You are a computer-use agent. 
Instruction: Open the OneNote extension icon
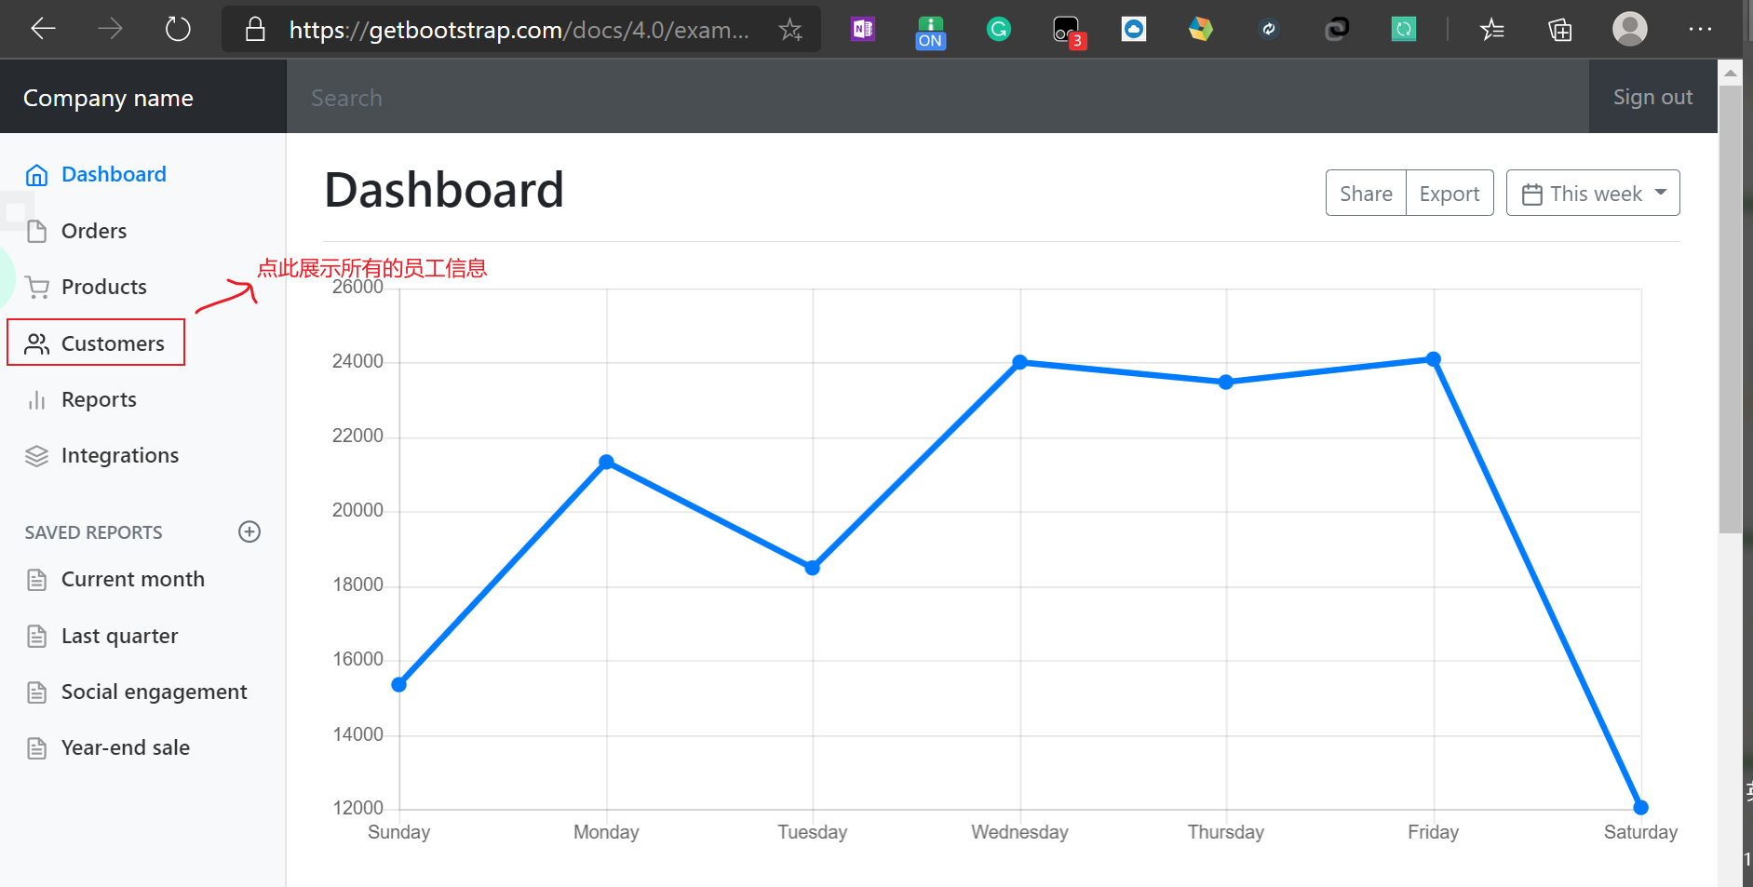click(863, 30)
